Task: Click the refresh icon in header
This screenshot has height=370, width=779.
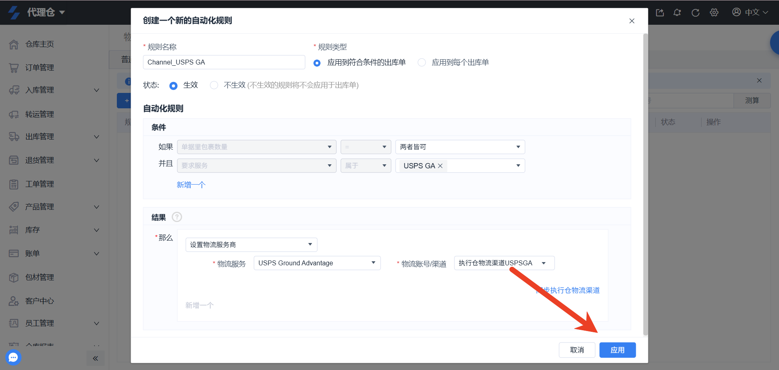Action: (x=695, y=13)
